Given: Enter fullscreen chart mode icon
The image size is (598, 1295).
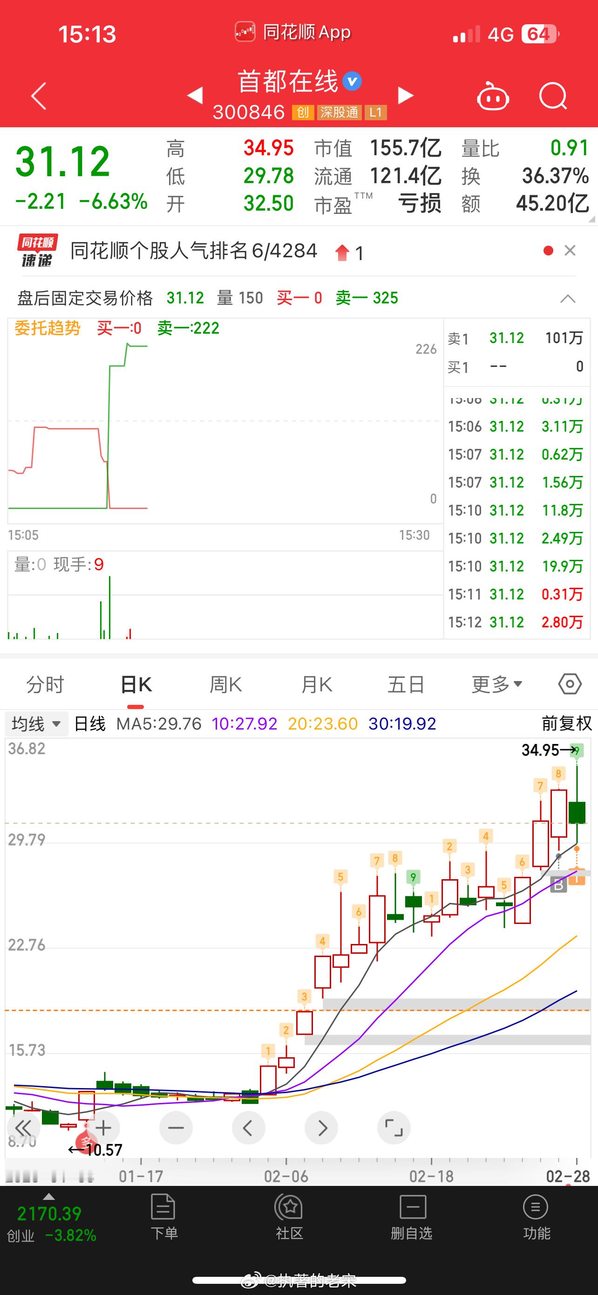Looking at the screenshot, I should point(394,1128).
